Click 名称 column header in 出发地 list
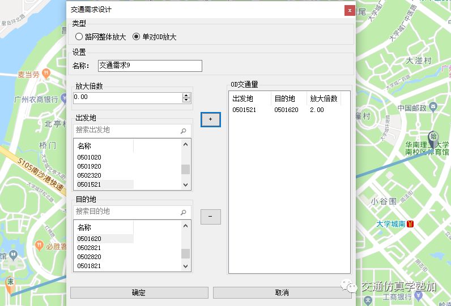The width and height of the screenshot is (451, 306). [x=104, y=146]
